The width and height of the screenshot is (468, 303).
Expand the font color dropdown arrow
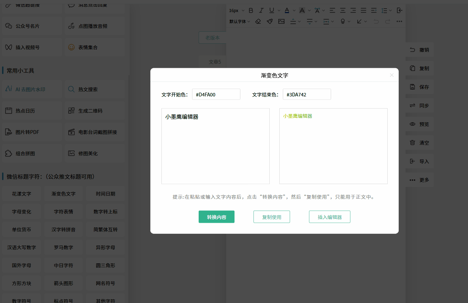294,10
